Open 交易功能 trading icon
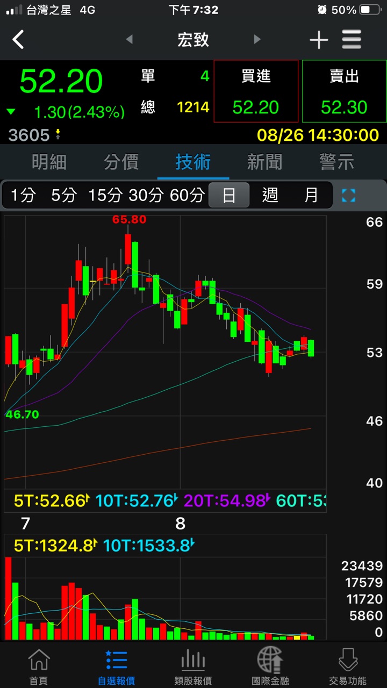This screenshot has height=688, width=387. 347,665
